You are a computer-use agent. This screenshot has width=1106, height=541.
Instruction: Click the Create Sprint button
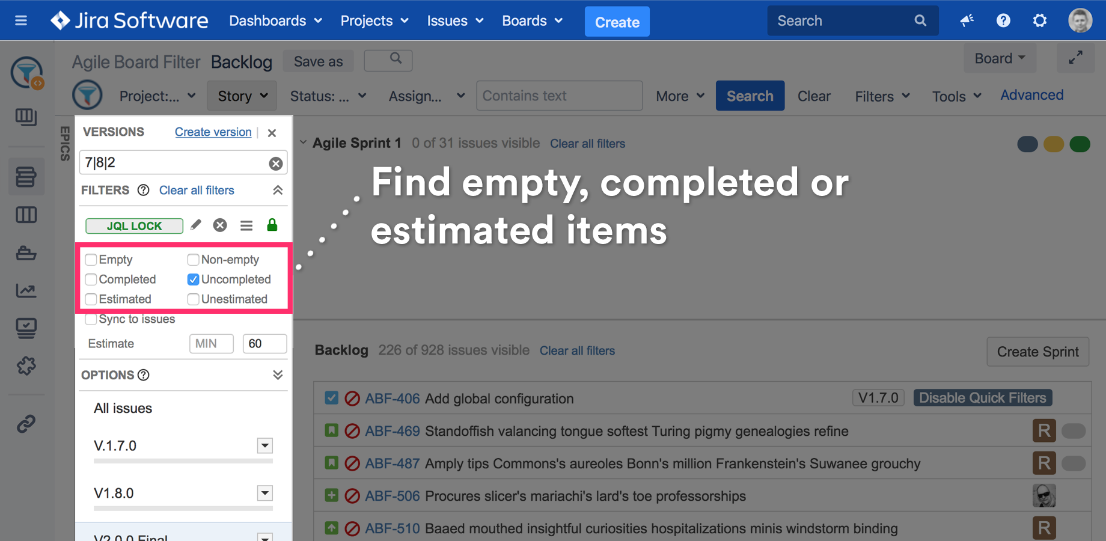click(x=1037, y=352)
